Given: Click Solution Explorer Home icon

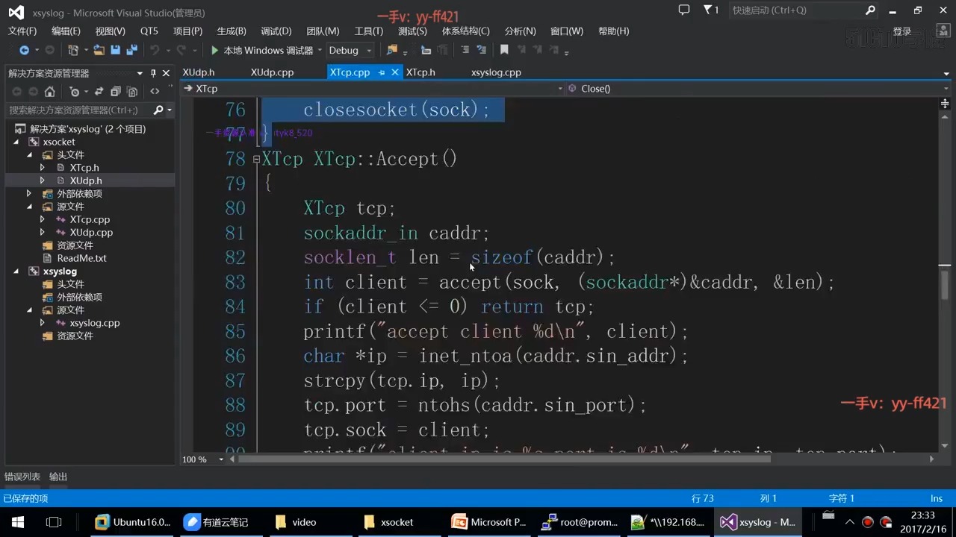Looking at the screenshot, I should [49, 92].
